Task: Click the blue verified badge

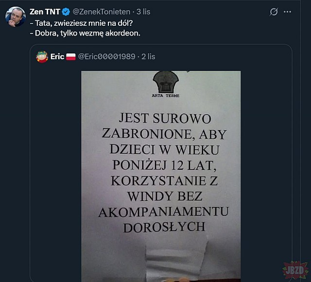Action: point(66,12)
